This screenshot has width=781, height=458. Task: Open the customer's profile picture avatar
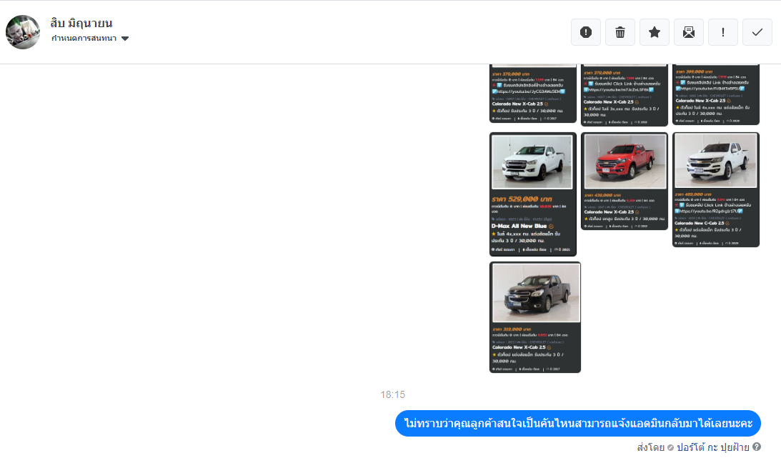(x=23, y=32)
